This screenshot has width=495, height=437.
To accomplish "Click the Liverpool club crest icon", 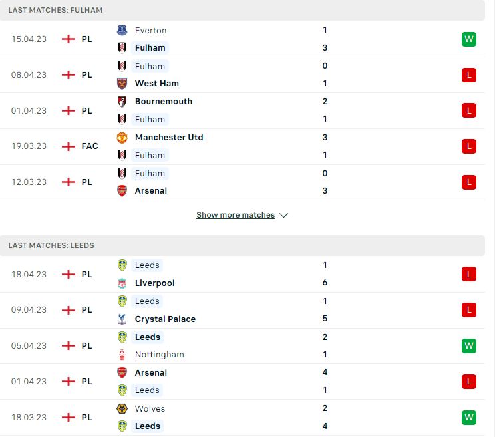I will (122, 283).
